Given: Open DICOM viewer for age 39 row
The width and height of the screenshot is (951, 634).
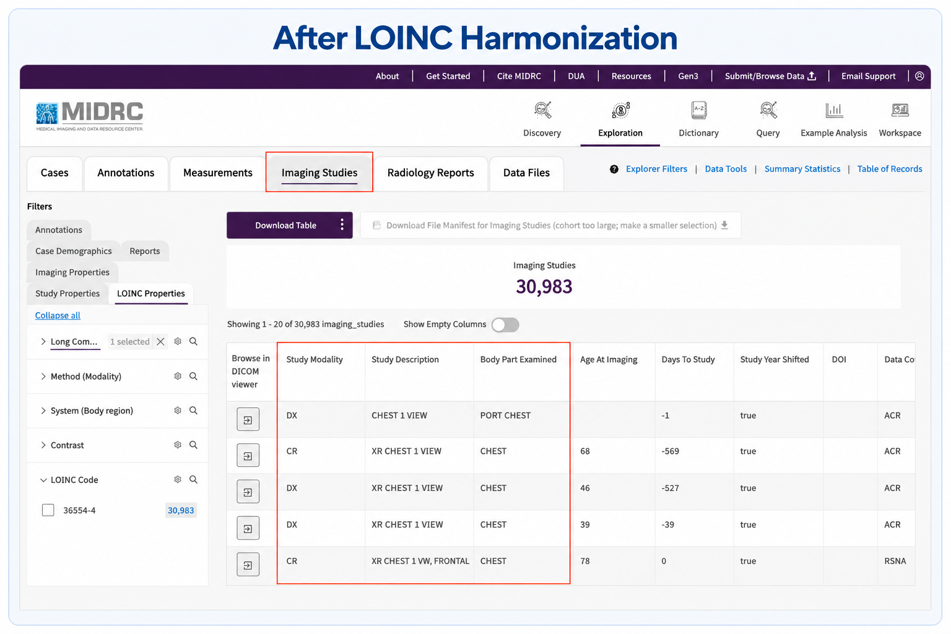Looking at the screenshot, I should (248, 529).
